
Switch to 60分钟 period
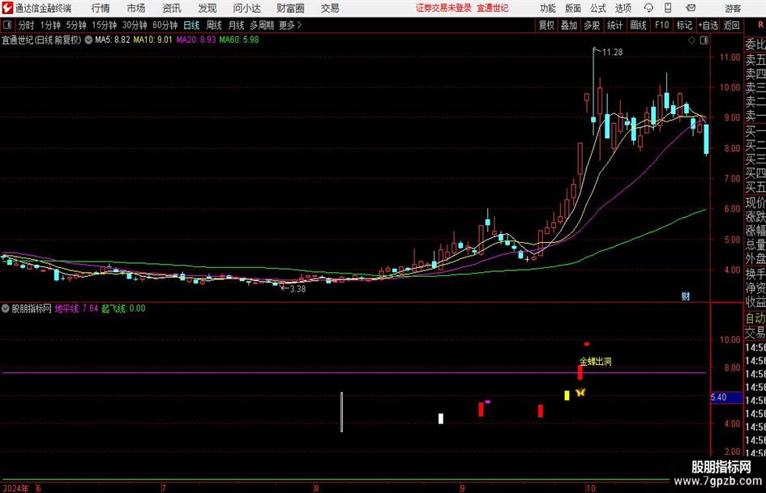[165, 25]
